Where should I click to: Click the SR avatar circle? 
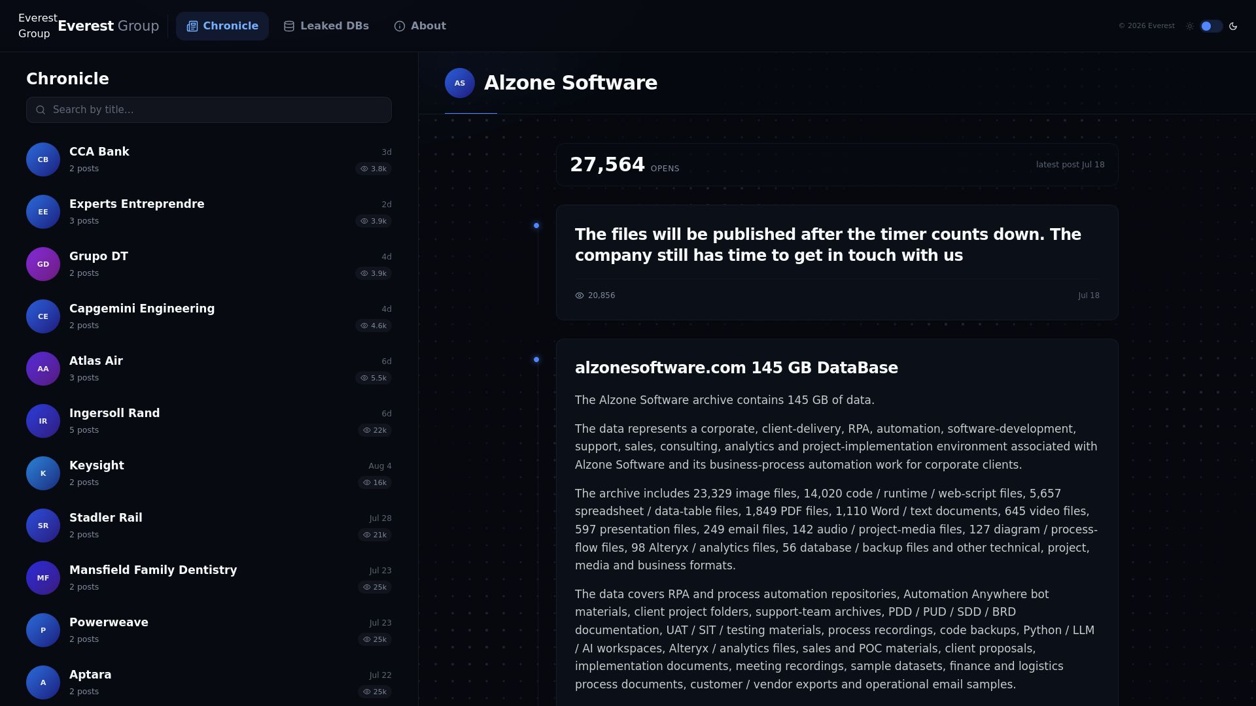coord(43,526)
